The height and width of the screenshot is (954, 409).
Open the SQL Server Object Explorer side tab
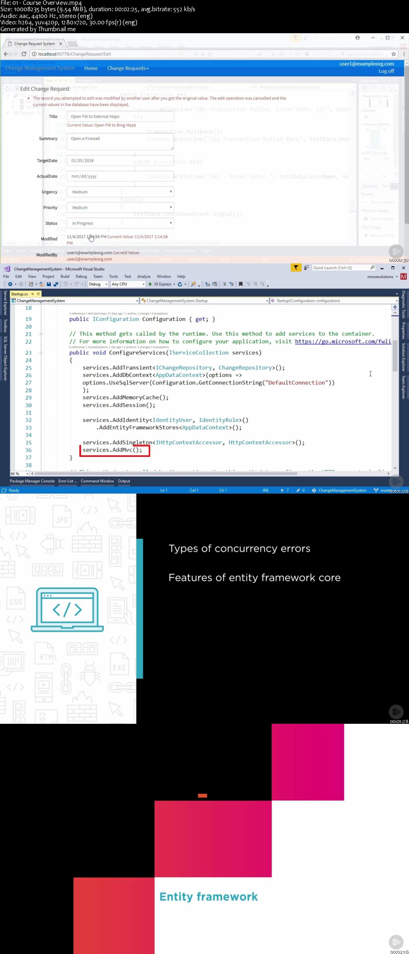5,358
